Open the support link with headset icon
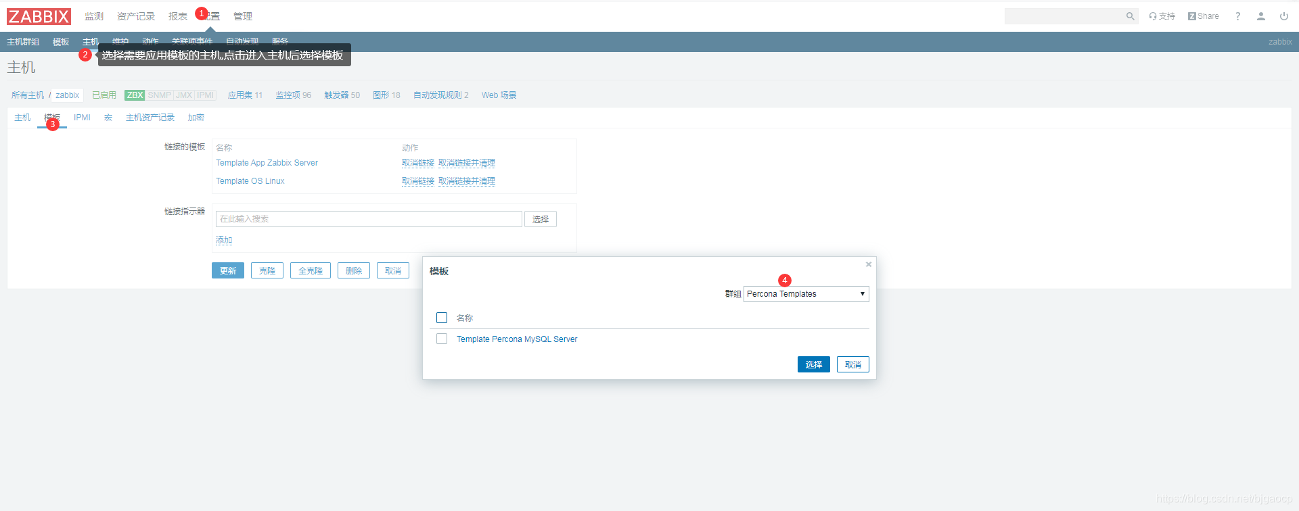 [x=1162, y=16]
